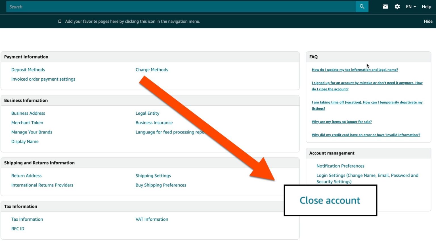The height and width of the screenshot is (249, 436).
Task: Click the bookmark icon in the notification banner
Action: click(60, 21)
